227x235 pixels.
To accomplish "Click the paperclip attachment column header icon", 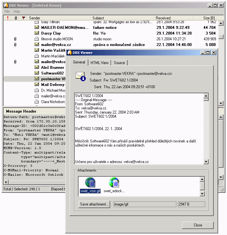I will [16, 18].
